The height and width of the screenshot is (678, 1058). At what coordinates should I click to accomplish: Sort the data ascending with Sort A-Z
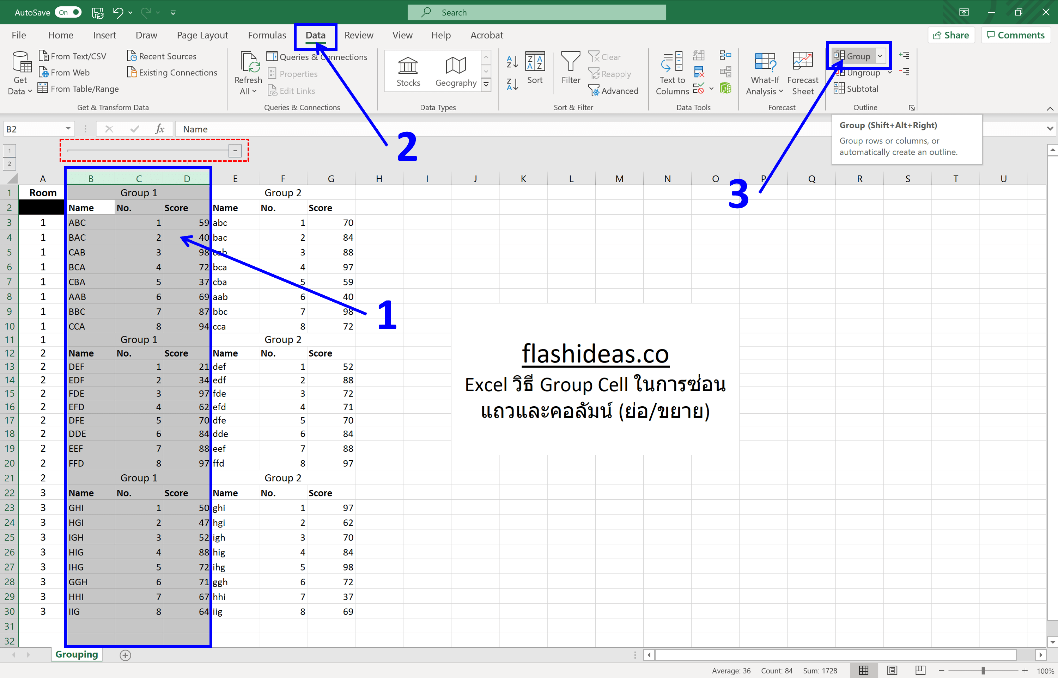(x=512, y=62)
